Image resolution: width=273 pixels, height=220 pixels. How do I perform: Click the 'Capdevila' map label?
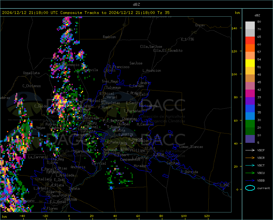click(x=90, y=70)
